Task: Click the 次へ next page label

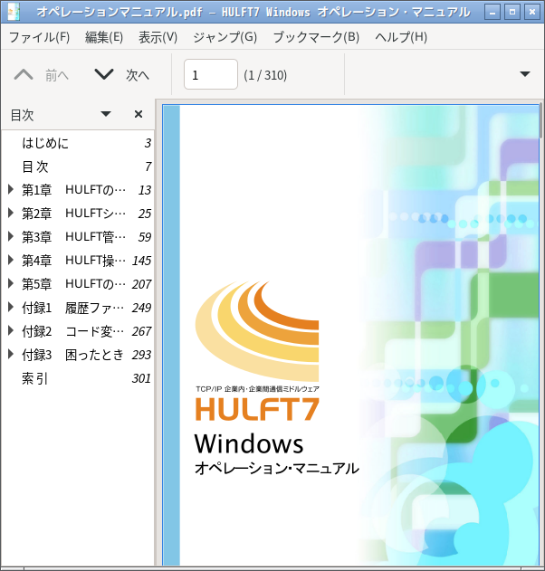Action: click(138, 75)
